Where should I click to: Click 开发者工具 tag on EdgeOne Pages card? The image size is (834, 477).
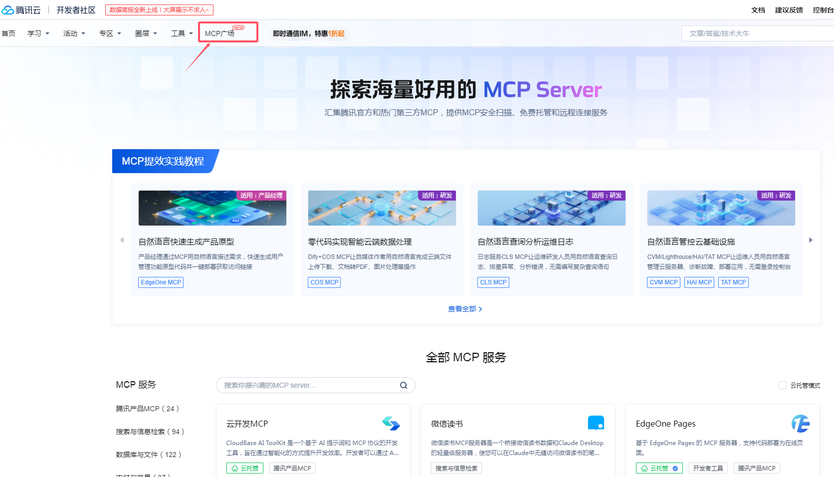pyautogui.click(x=708, y=468)
